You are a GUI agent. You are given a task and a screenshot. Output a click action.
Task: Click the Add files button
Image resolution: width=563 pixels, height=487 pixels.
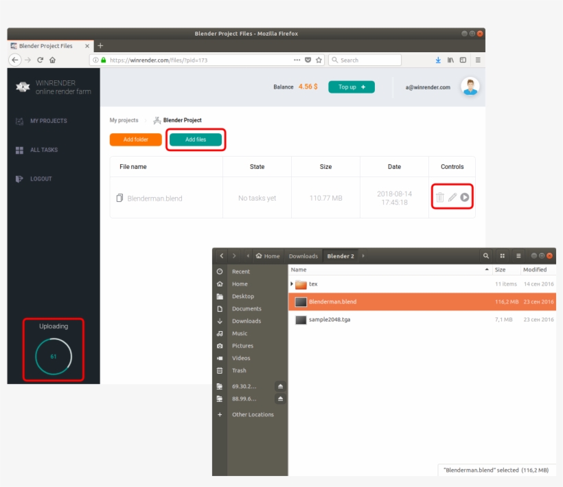click(x=196, y=139)
